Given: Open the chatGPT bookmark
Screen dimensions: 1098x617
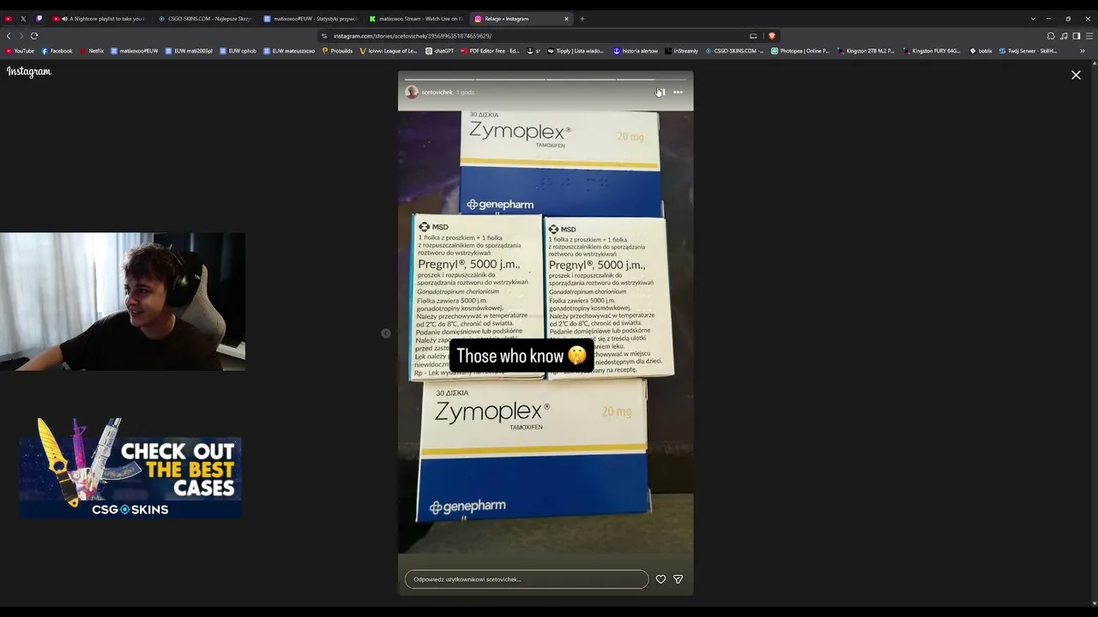Looking at the screenshot, I should pos(439,51).
